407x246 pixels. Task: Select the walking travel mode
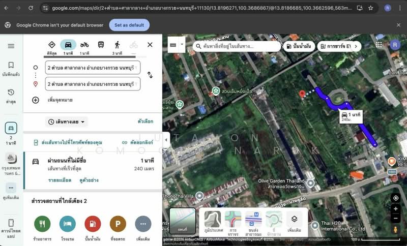pyautogui.click(x=118, y=45)
